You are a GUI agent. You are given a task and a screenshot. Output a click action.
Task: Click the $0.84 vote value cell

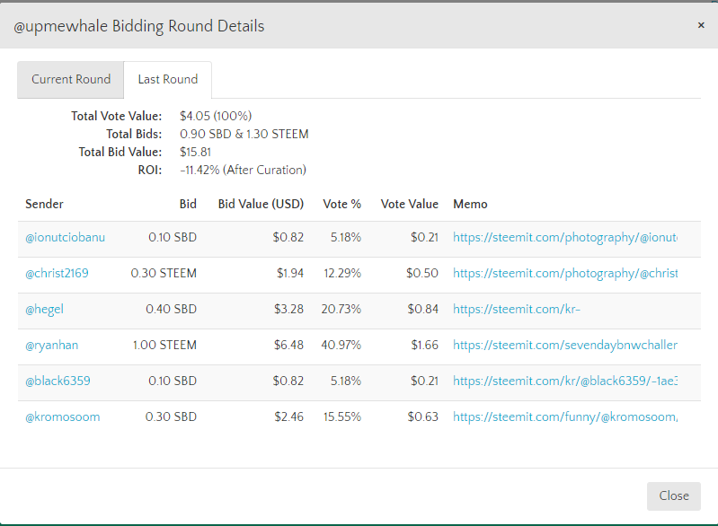click(x=423, y=309)
